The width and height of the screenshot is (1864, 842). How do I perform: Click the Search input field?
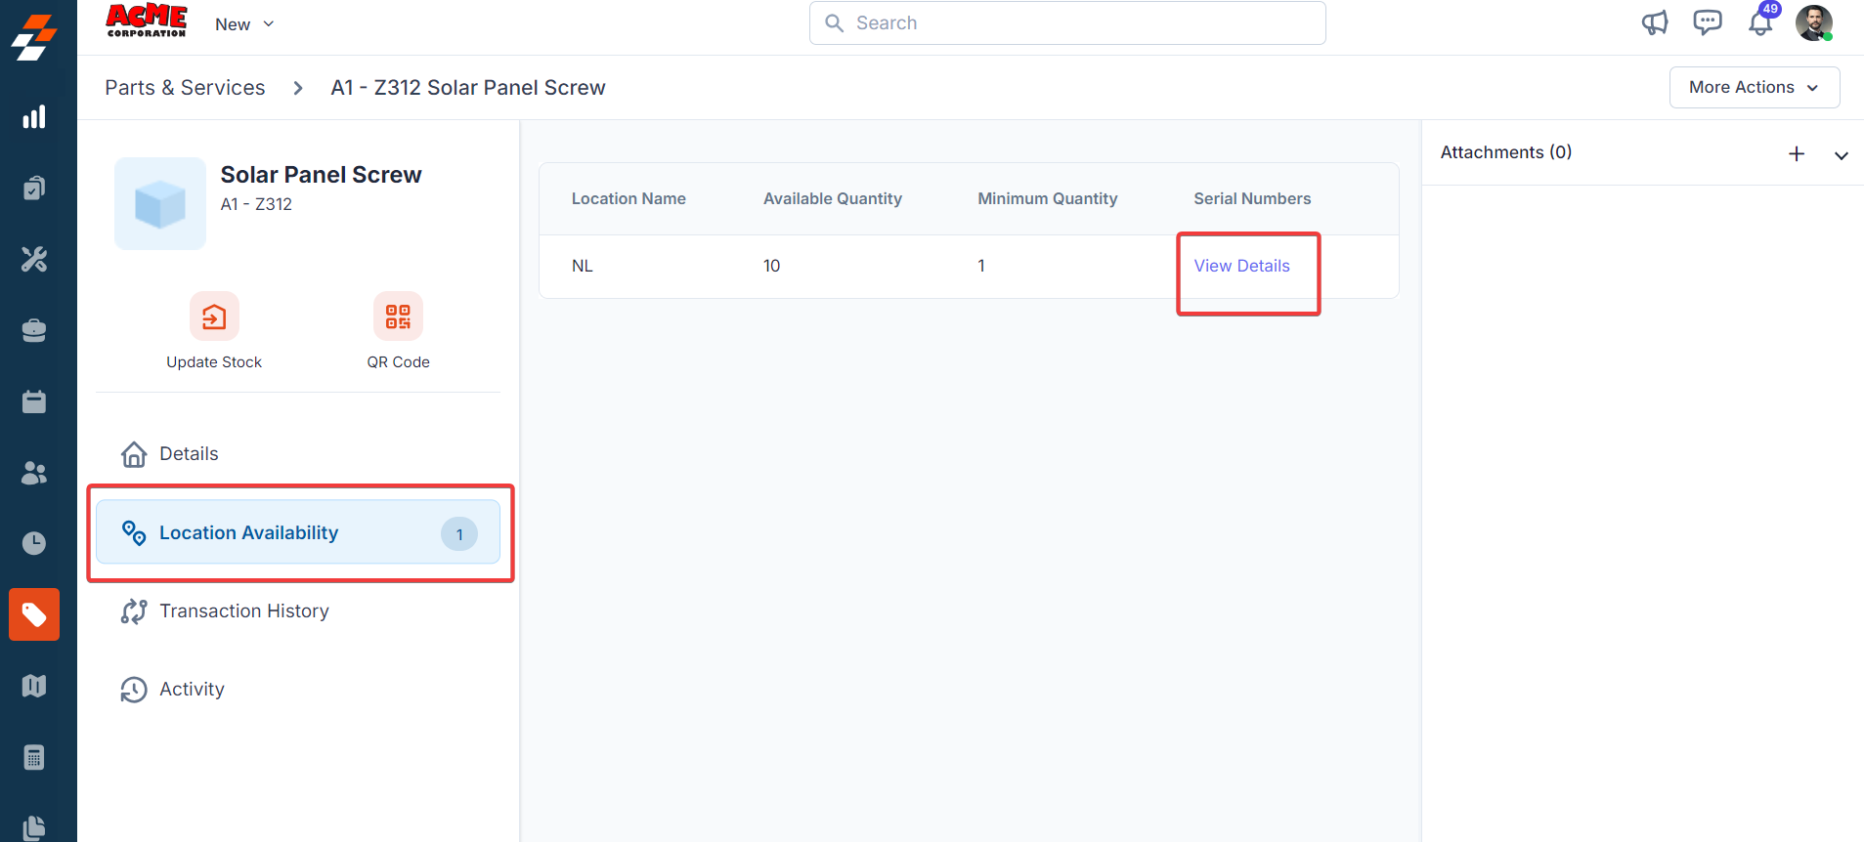[x=1067, y=23]
